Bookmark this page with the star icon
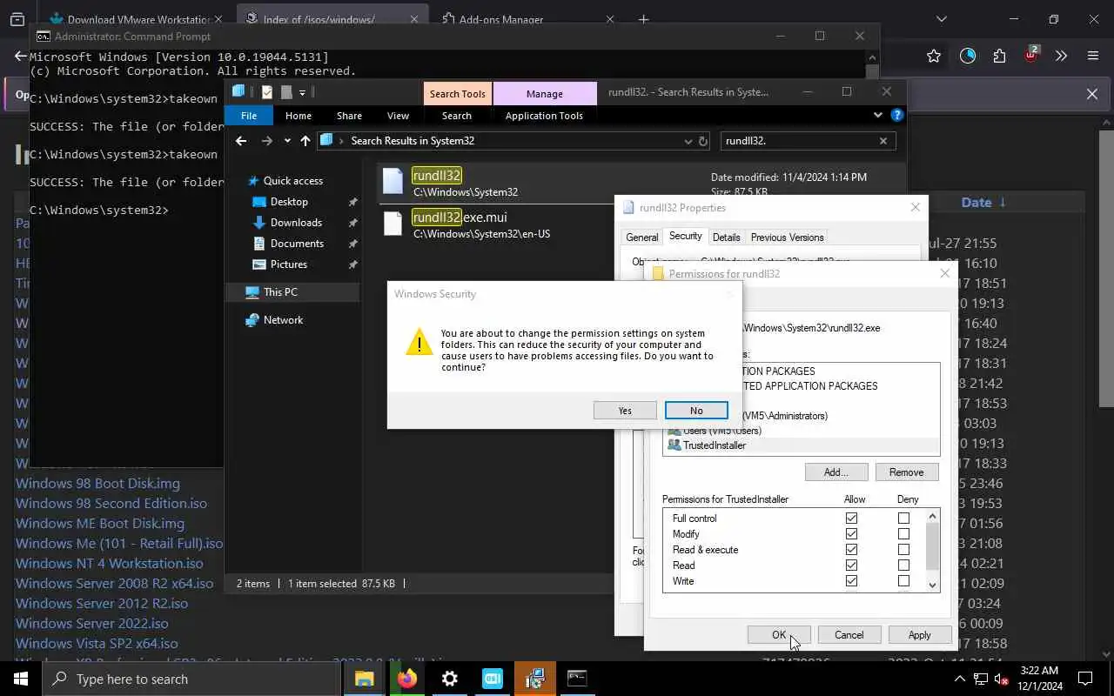Image resolution: width=1114 pixels, height=696 pixels. [x=934, y=56]
